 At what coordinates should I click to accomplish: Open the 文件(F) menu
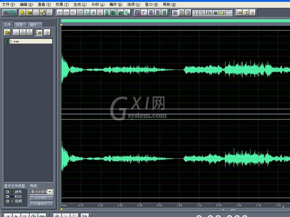[x=8, y=4]
